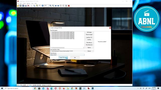
Task: Click the Print toolbar icon
Action: [26, 6]
